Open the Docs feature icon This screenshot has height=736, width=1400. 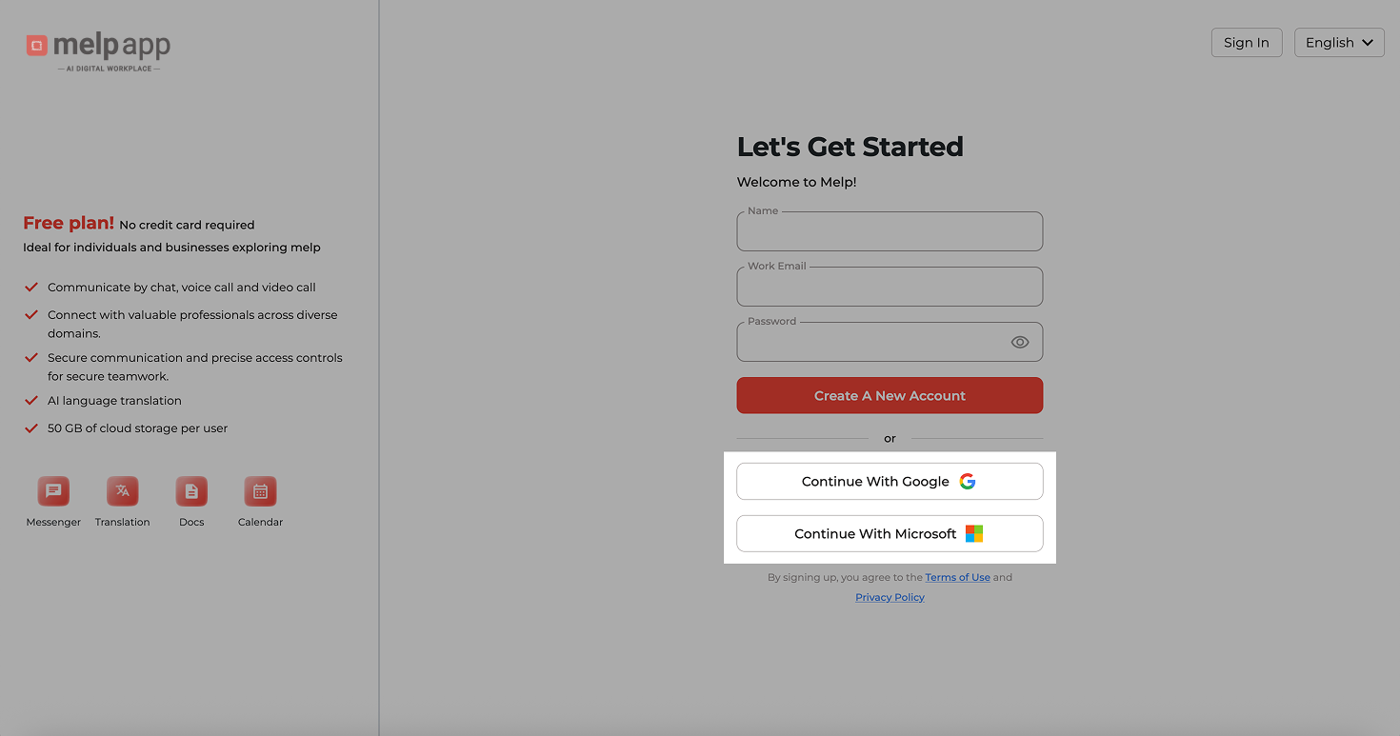point(190,490)
